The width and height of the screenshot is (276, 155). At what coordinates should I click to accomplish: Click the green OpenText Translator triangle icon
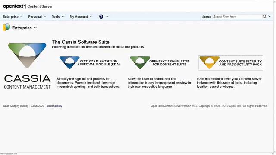[140, 62]
